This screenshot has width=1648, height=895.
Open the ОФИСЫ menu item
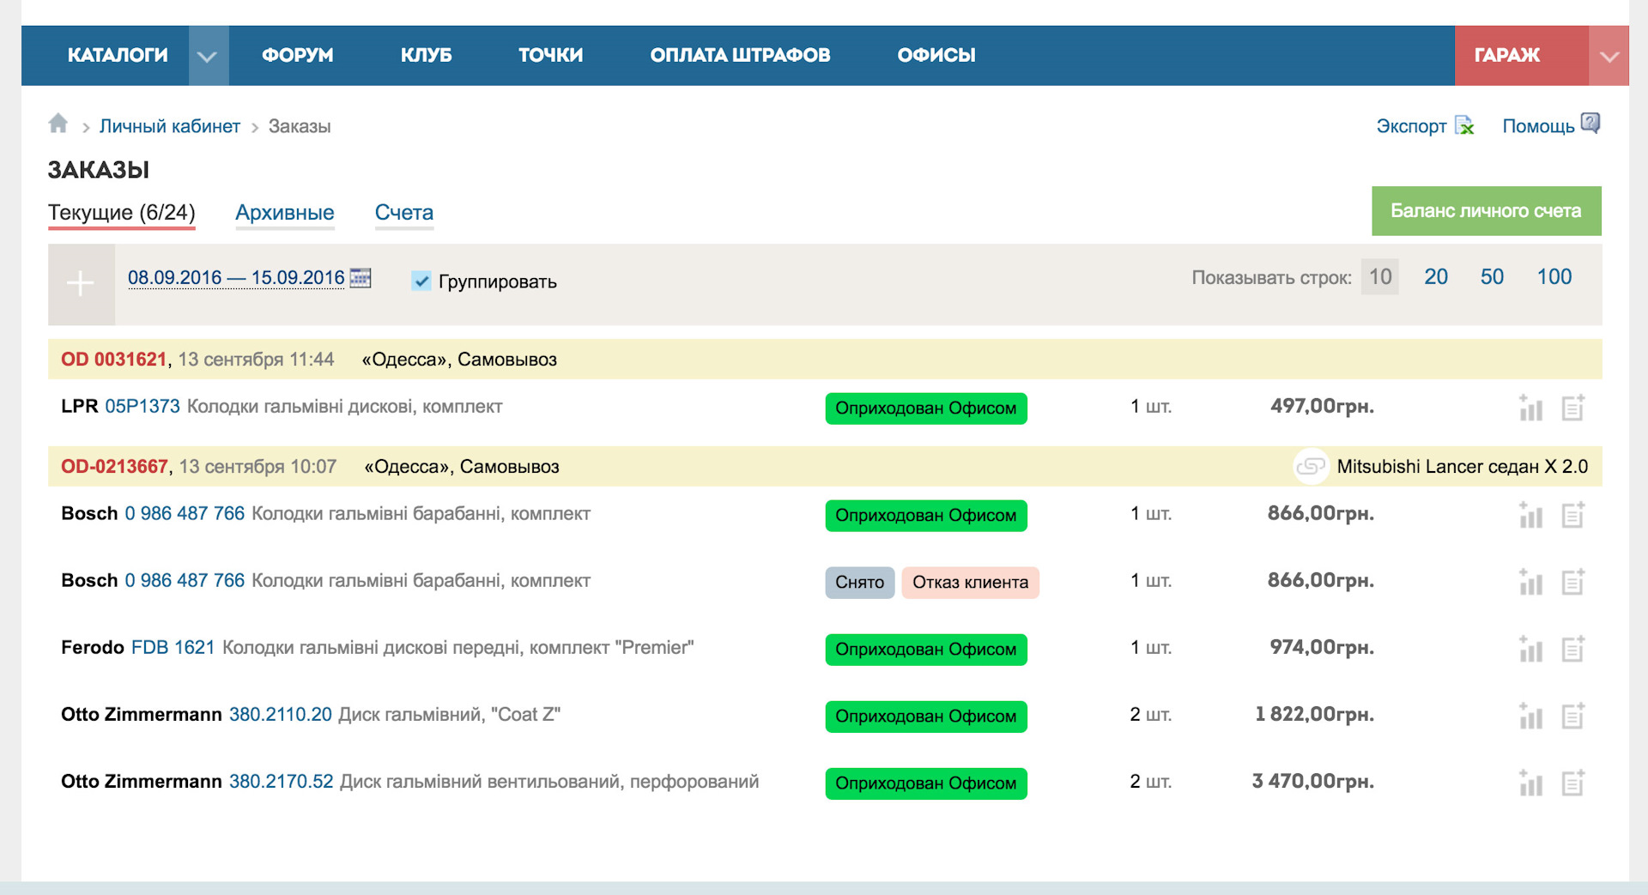coord(936,55)
